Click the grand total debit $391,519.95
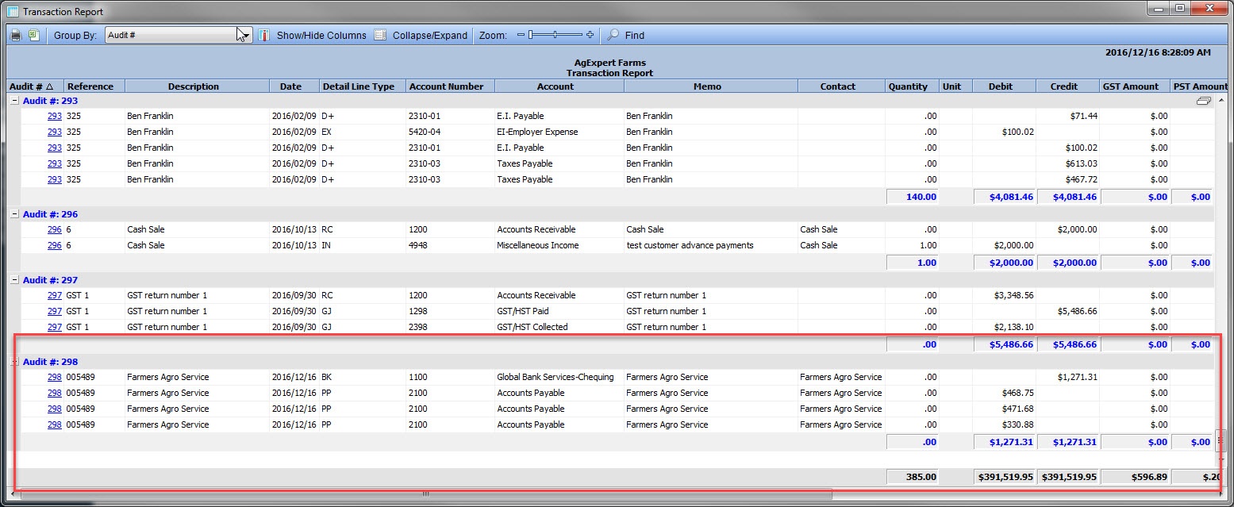The image size is (1234, 507). click(1005, 477)
